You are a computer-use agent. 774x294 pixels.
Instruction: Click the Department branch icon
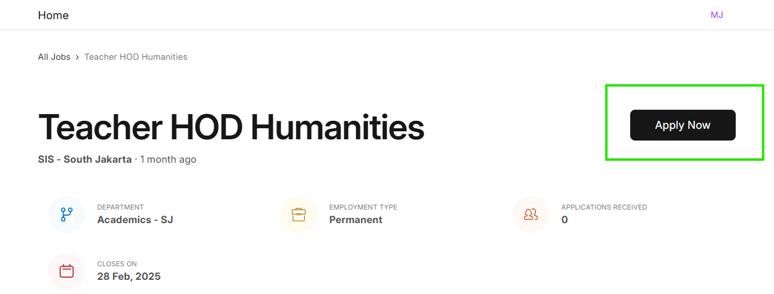pos(67,214)
